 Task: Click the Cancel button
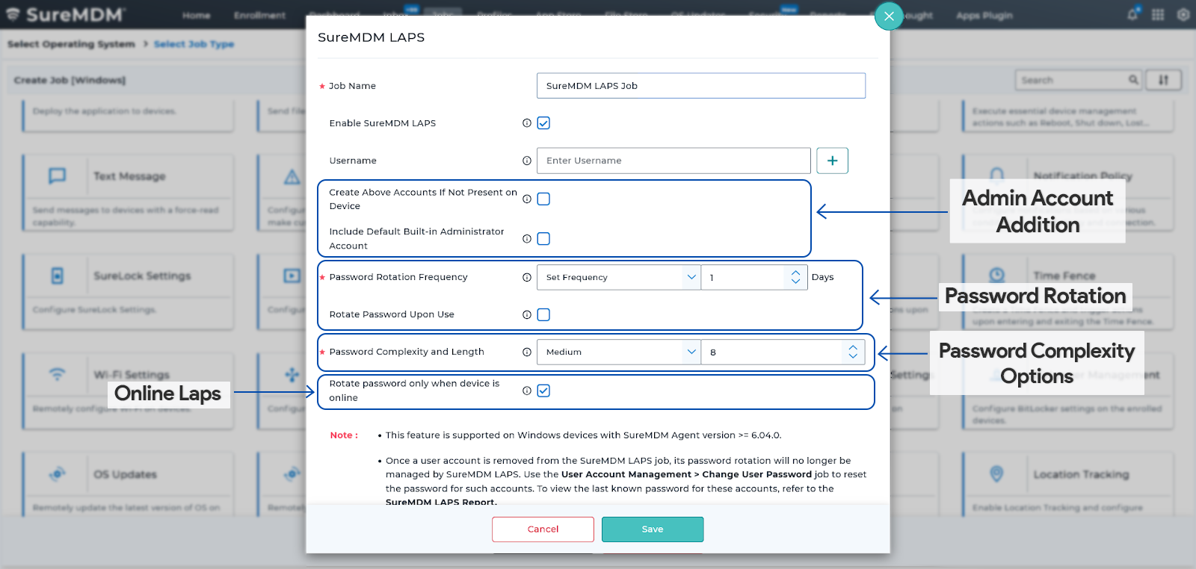[543, 529]
